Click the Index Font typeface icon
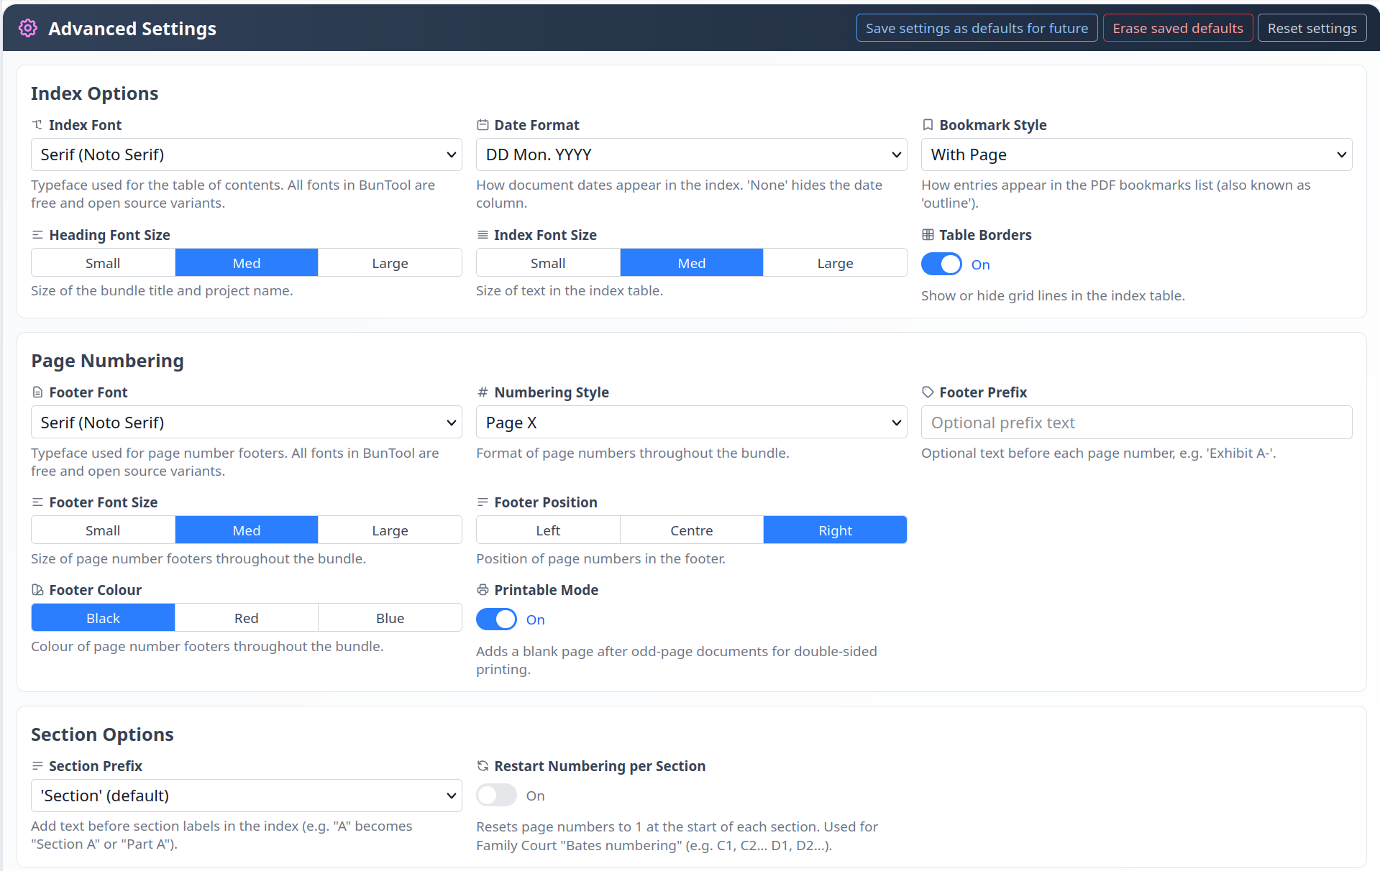The width and height of the screenshot is (1380, 871). [x=37, y=125]
